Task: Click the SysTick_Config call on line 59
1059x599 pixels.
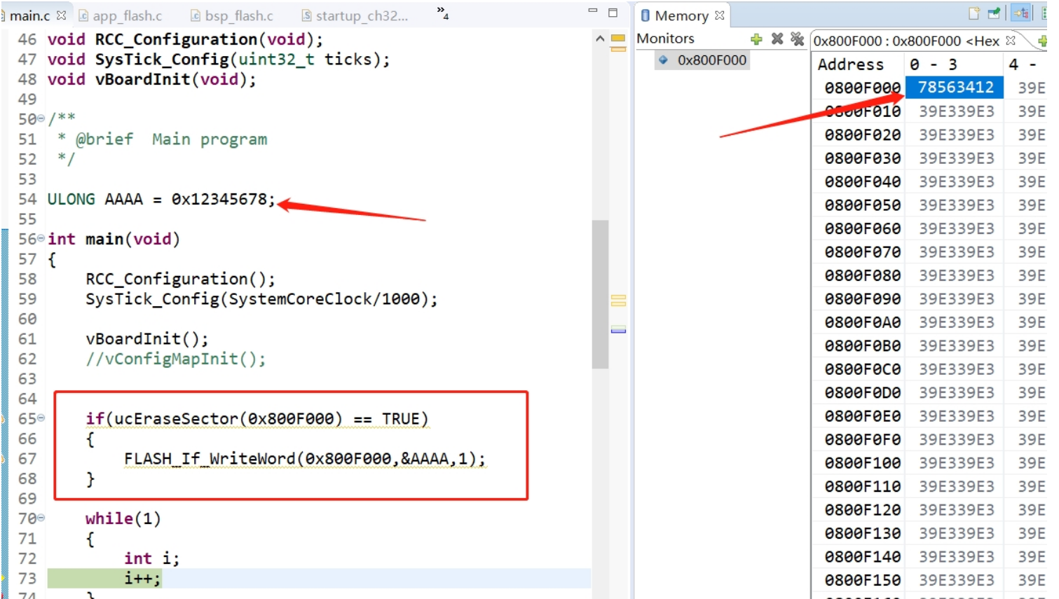Action: point(261,299)
